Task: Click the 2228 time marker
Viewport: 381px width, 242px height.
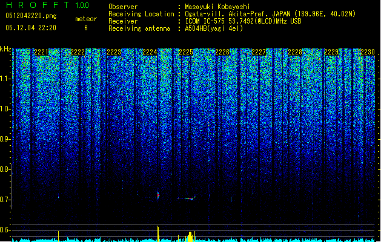Action: tap(295, 52)
